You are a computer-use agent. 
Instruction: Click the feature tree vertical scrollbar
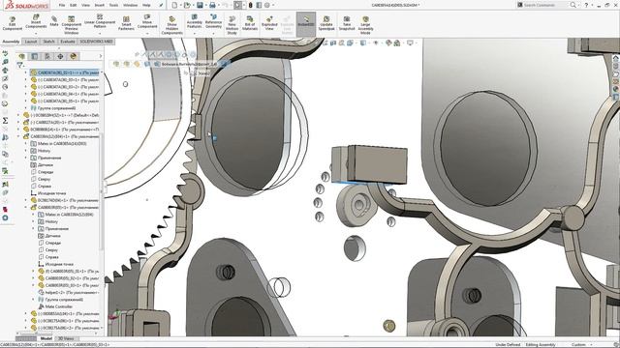(101, 191)
